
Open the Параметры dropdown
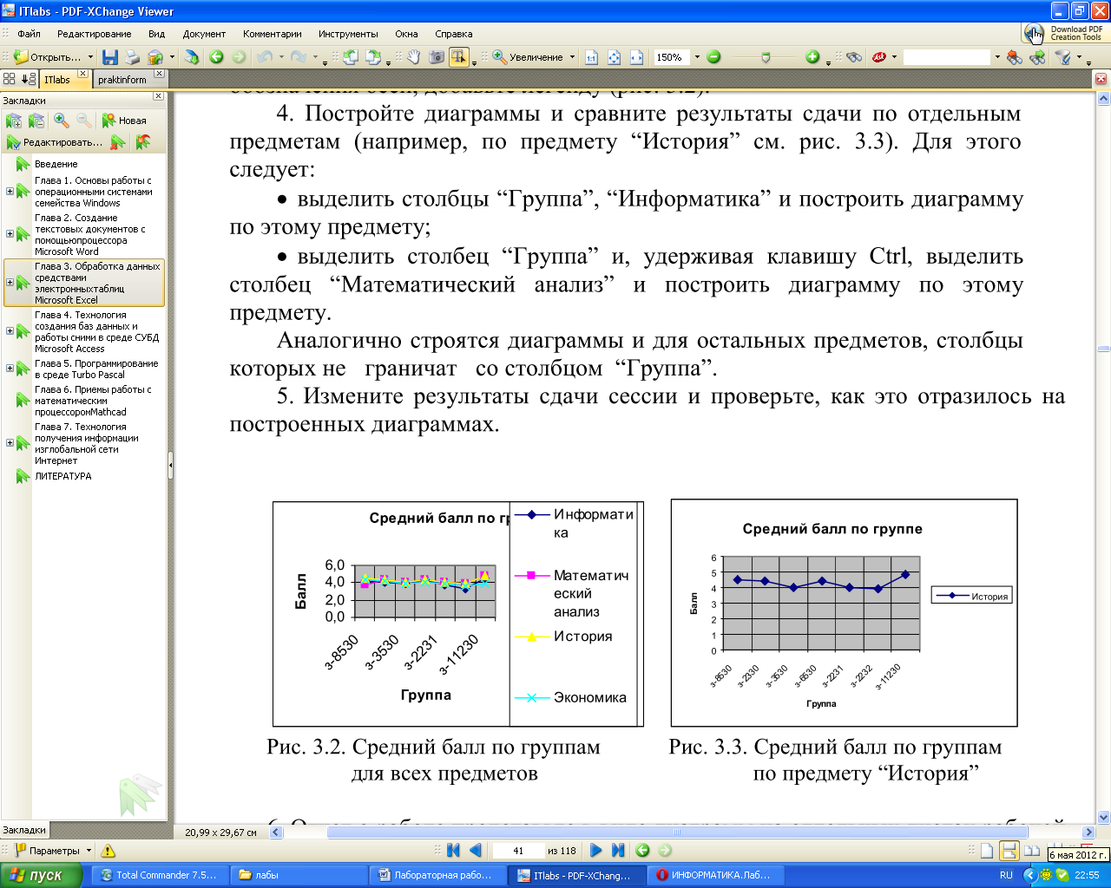(x=89, y=851)
